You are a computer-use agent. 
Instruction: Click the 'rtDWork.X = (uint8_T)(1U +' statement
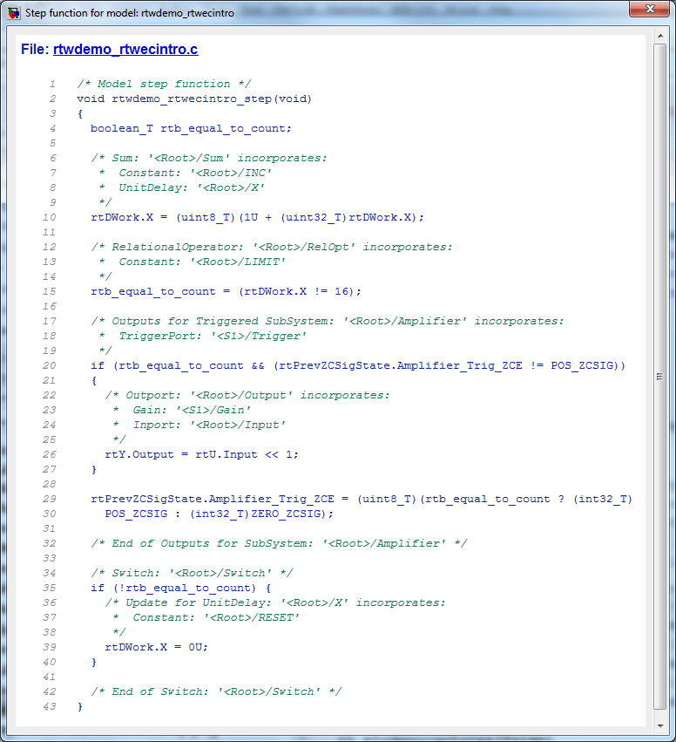[258, 218]
